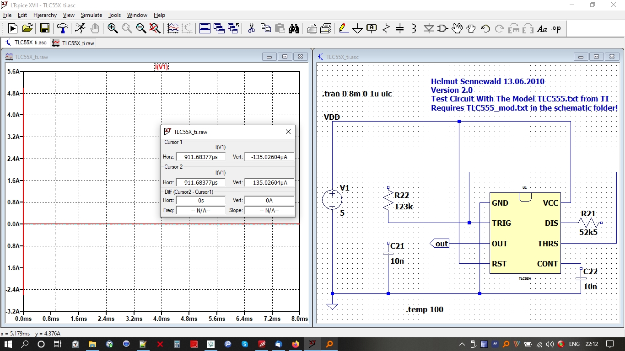Click Cursor 1 Vert value field

point(269,157)
